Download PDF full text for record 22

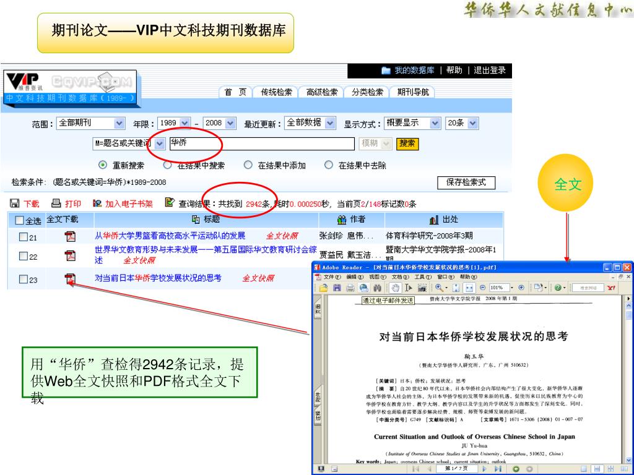[71, 255]
